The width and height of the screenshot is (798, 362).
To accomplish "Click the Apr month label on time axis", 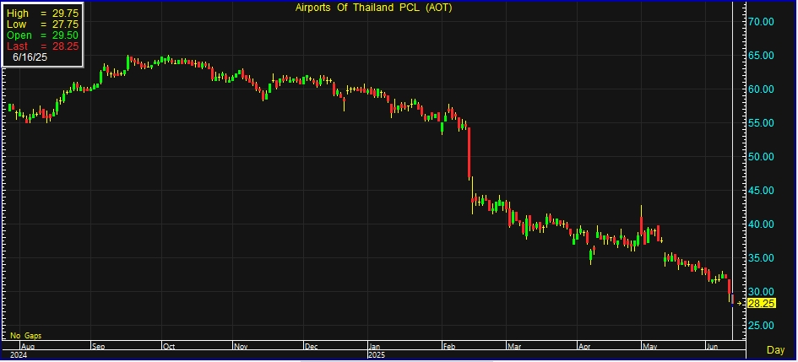I will [x=584, y=347].
